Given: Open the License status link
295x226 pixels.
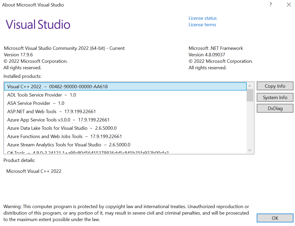Looking at the screenshot, I should point(202,18).
